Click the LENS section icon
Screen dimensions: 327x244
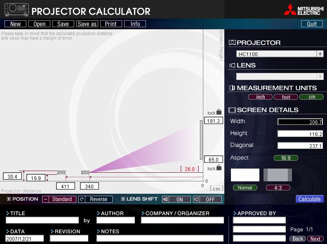click(x=232, y=65)
